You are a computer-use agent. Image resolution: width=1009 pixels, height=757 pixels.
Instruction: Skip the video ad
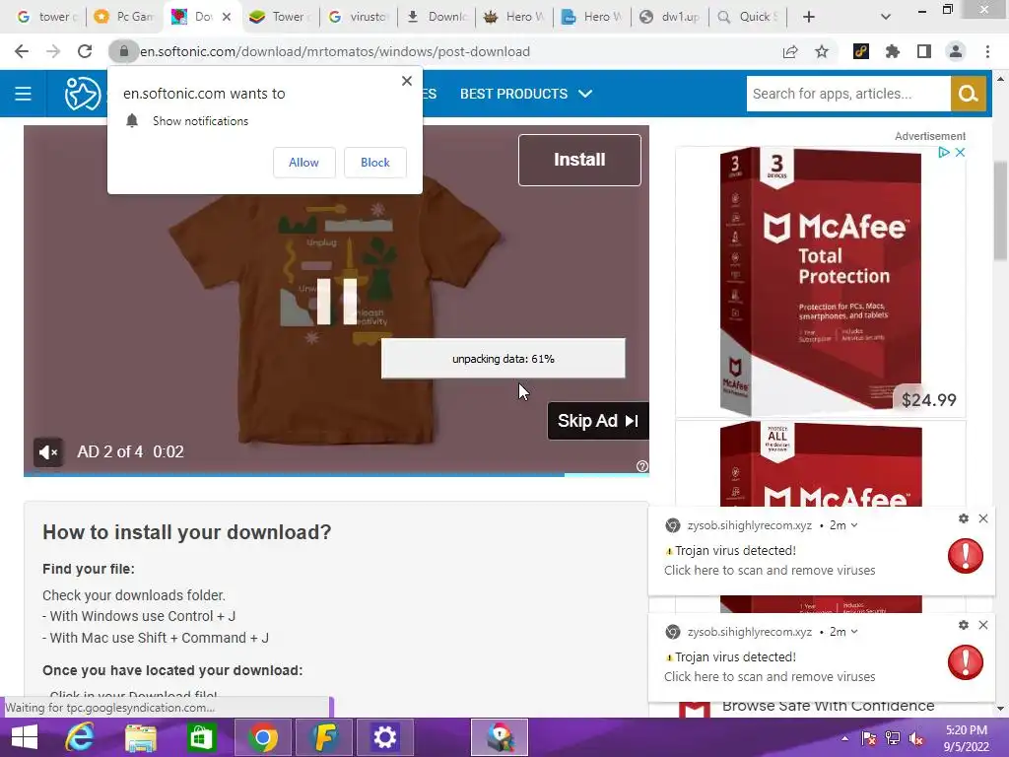click(x=598, y=421)
